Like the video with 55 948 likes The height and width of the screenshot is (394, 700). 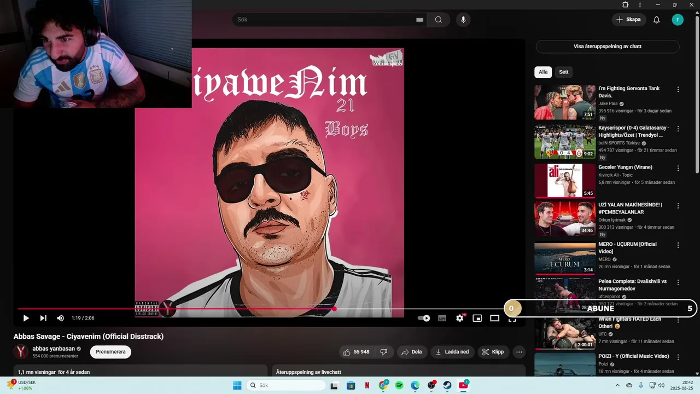pos(357,352)
